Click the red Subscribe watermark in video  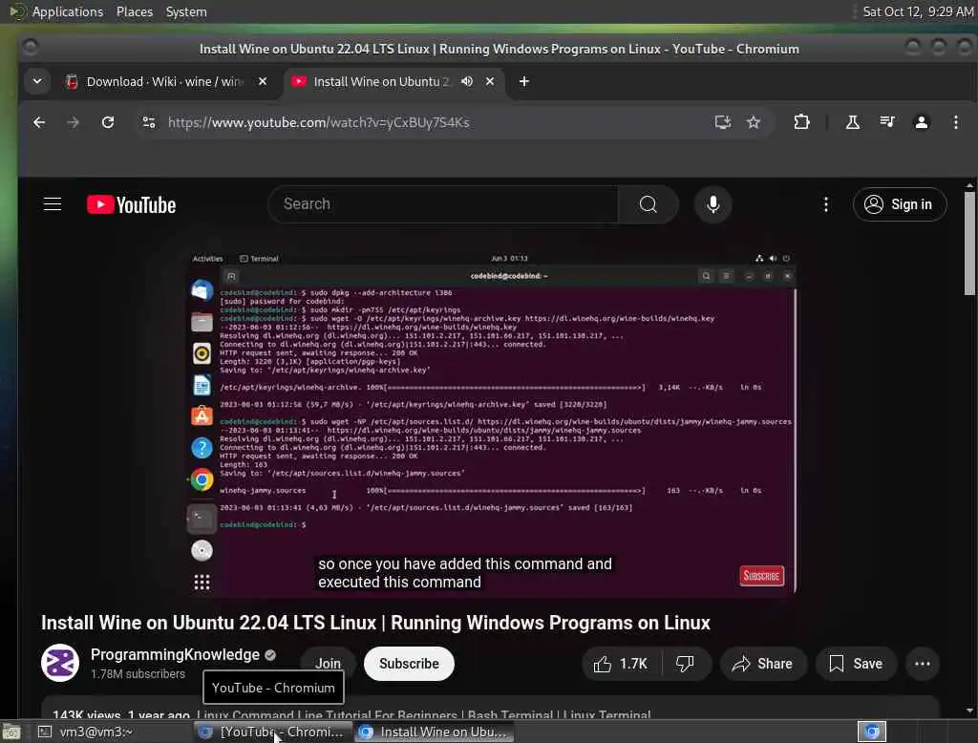[x=761, y=575]
